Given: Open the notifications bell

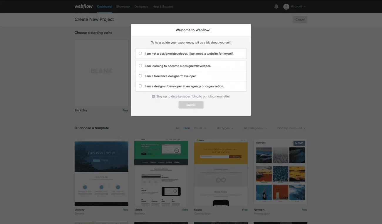Looking at the screenshot, I should (x=276, y=6).
